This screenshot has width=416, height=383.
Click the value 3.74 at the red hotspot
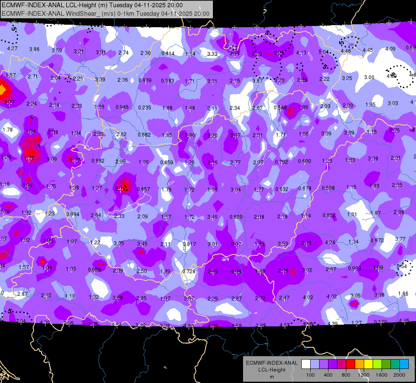click(x=120, y=189)
